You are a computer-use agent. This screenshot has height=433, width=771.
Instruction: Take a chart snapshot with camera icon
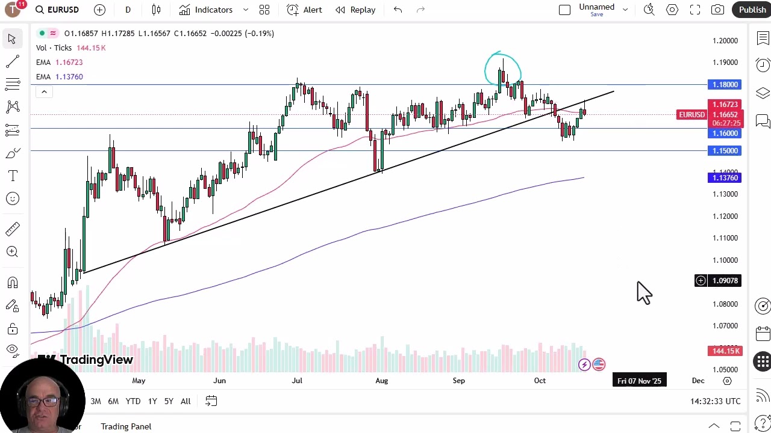[717, 10]
